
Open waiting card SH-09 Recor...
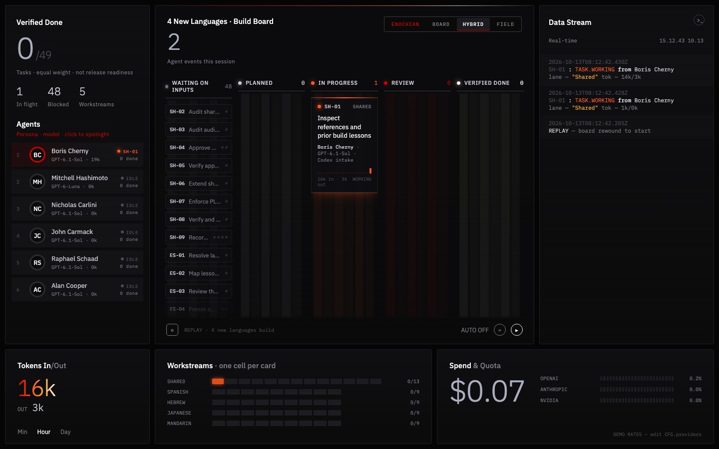[199, 237]
